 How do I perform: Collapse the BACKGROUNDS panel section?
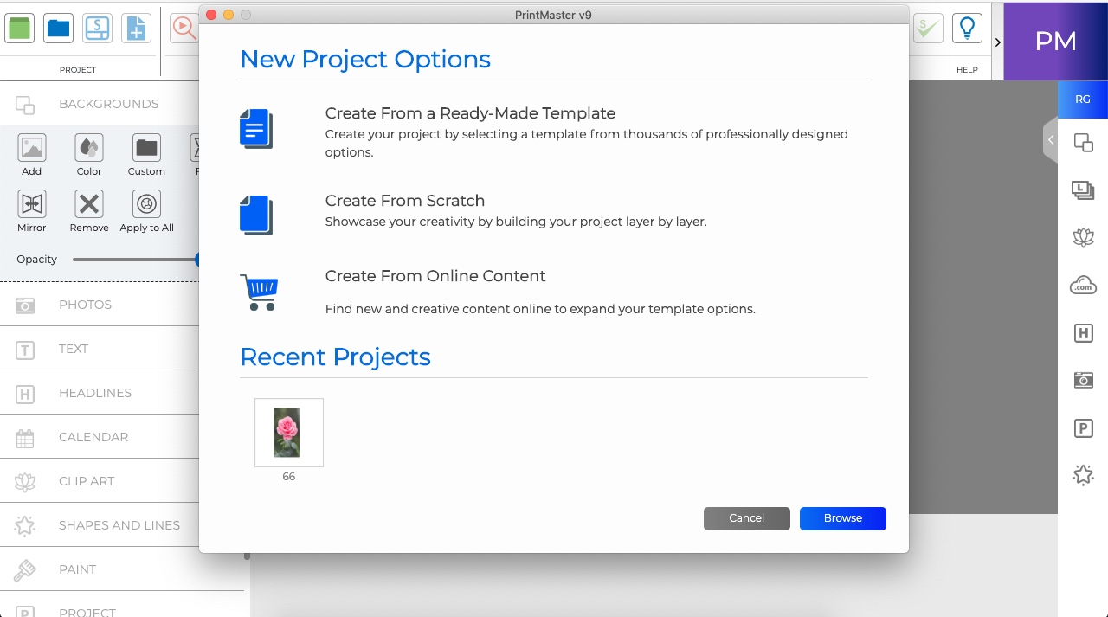(x=100, y=104)
